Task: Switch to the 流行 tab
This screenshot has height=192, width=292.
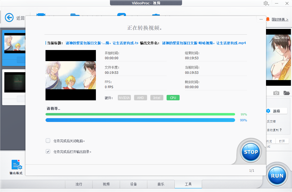Action: click(79, 184)
